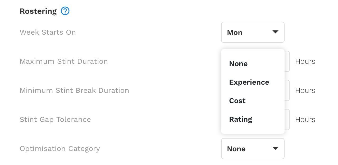Click the 'Minimum Stint Break Duration' label
The height and width of the screenshot is (165, 338).
click(74, 90)
